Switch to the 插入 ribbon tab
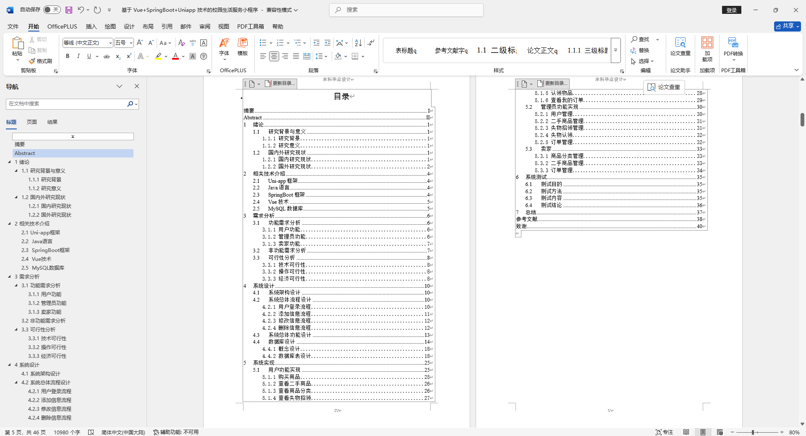Viewport: 806px width, 436px height. pyautogui.click(x=91, y=26)
